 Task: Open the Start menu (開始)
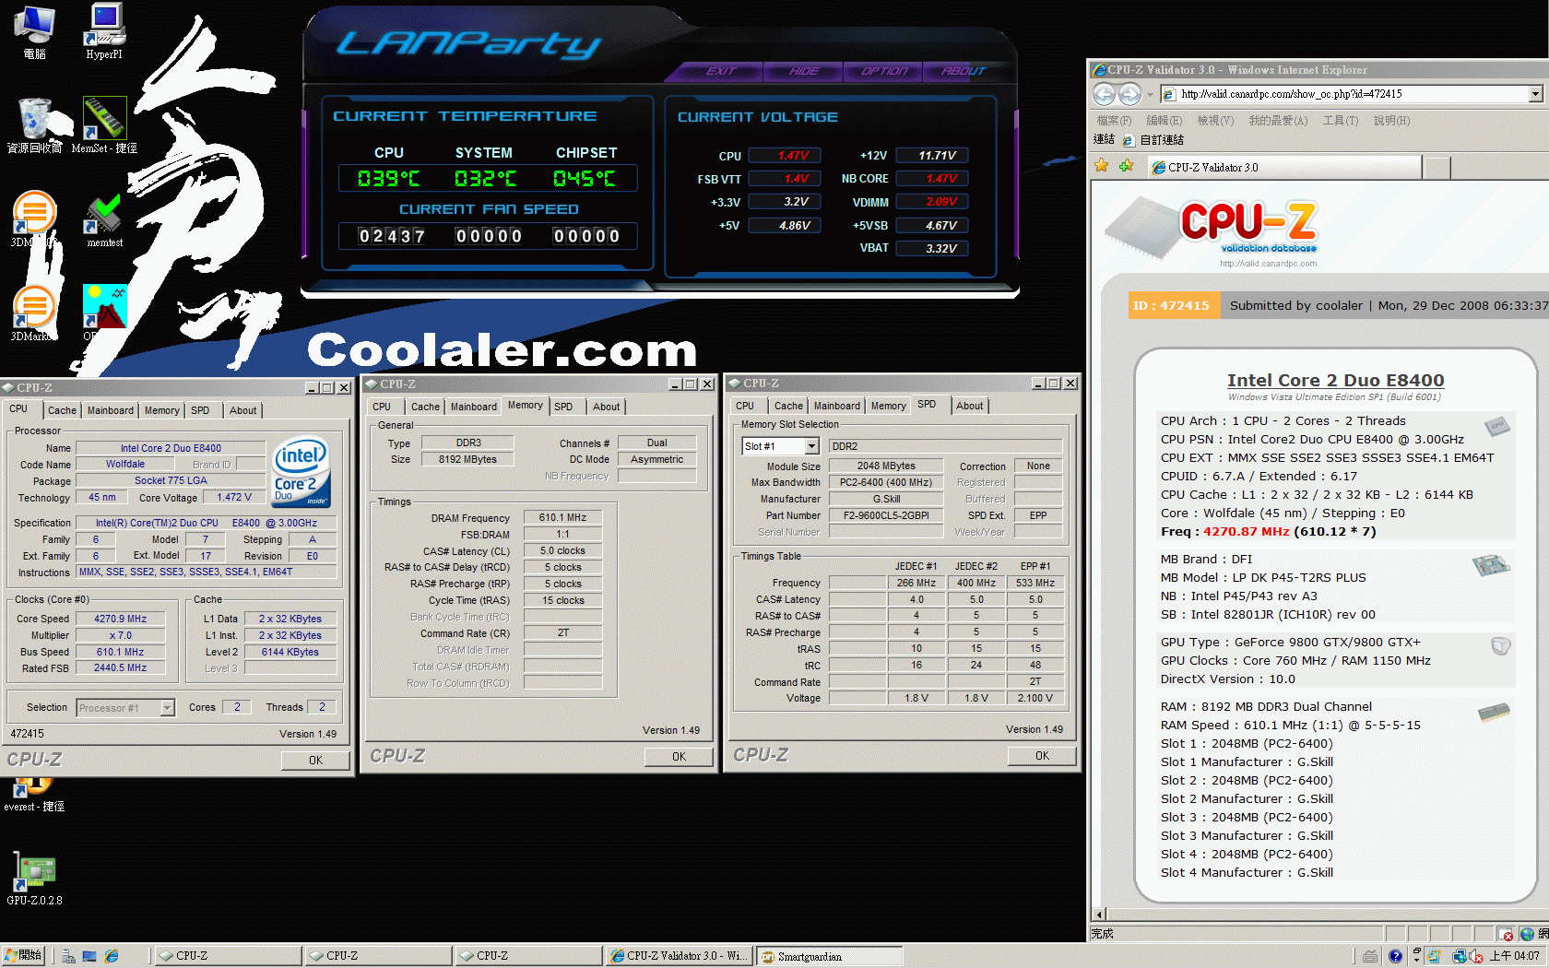pyautogui.click(x=23, y=956)
